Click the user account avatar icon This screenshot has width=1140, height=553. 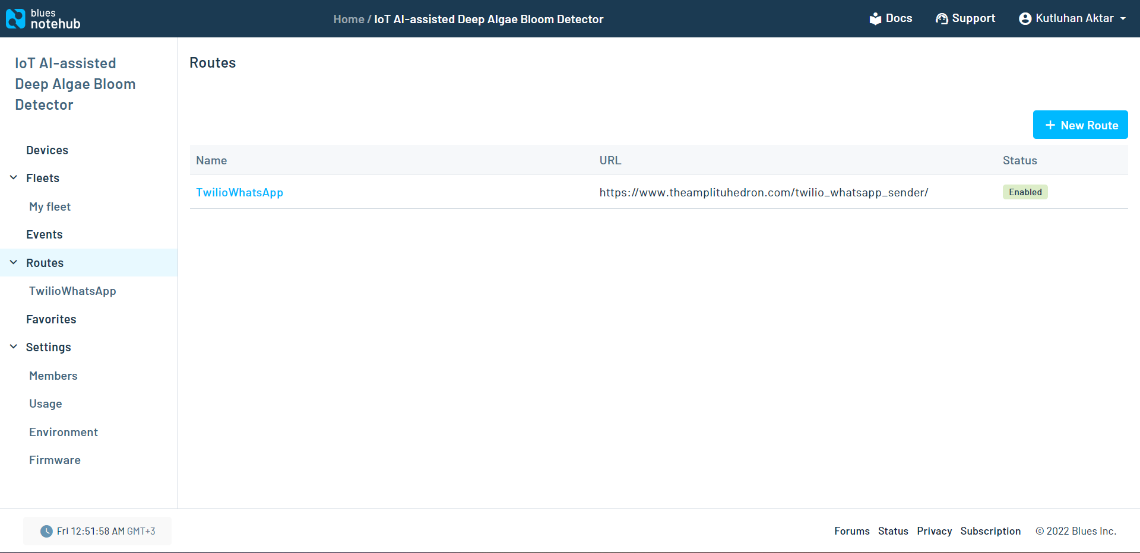[1025, 19]
